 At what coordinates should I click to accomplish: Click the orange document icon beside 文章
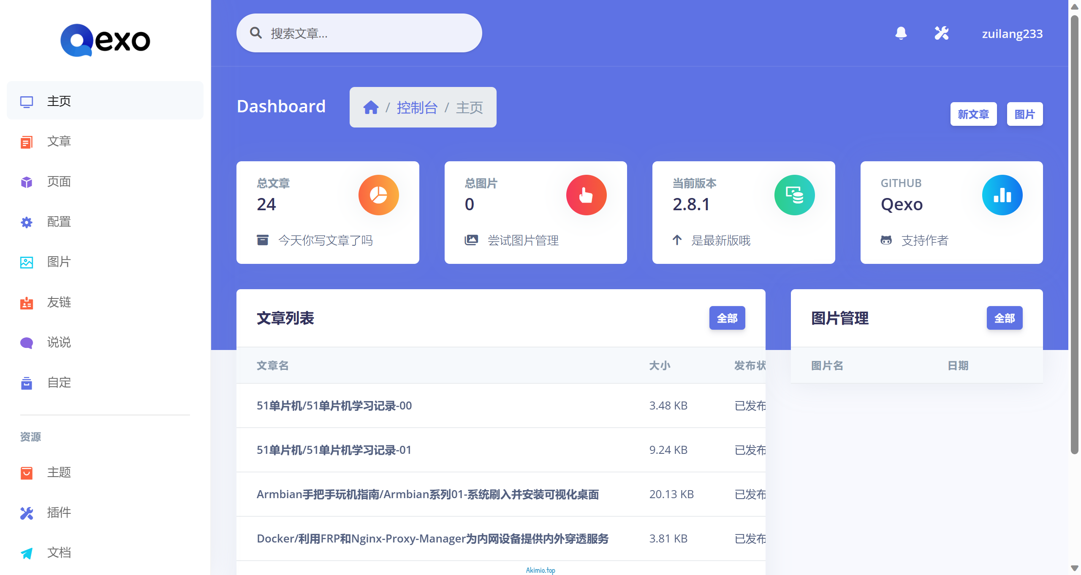point(27,142)
